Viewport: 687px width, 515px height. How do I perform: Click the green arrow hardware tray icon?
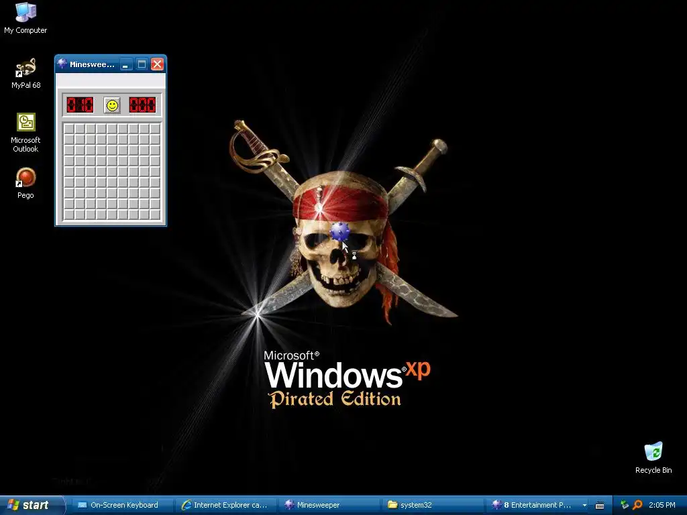point(625,505)
